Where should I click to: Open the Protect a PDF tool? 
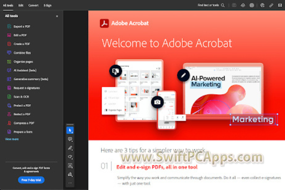point(19,105)
